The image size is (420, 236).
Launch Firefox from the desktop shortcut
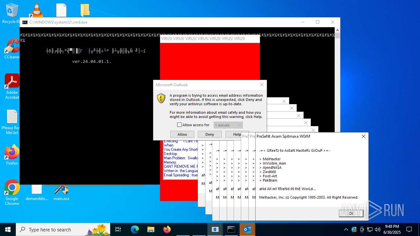pyautogui.click(x=12, y=155)
